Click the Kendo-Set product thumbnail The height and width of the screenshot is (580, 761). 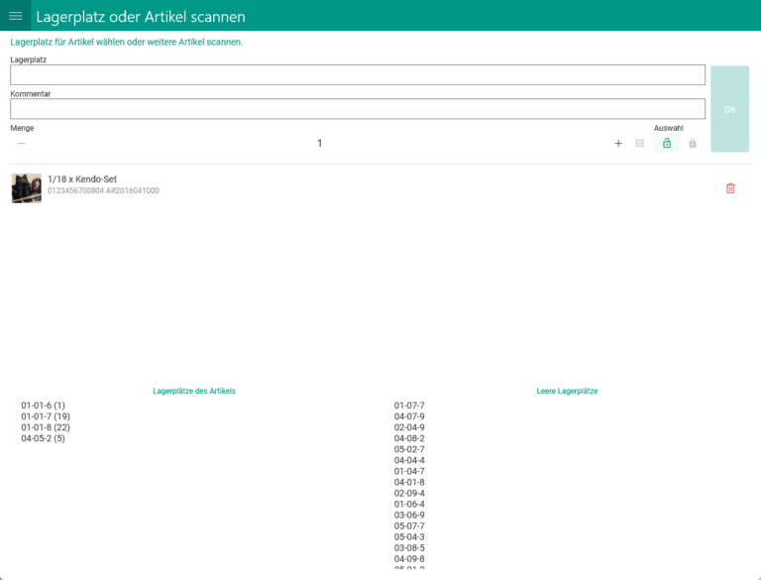tap(26, 188)
